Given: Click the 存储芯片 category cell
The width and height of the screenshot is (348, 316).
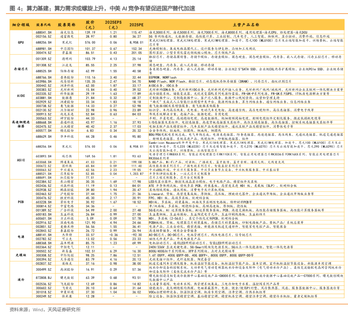Looking at the screenshot, I should pos(21,69).
